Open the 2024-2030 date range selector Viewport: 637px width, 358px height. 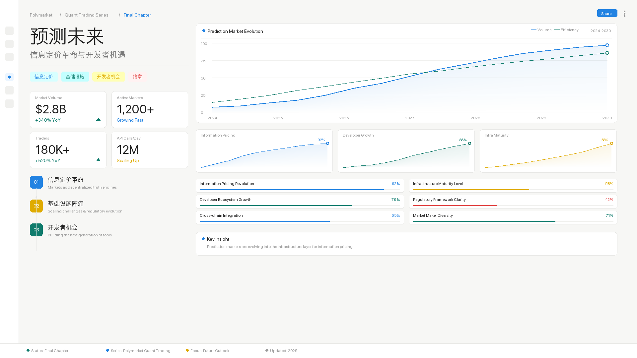coord(601,31)
